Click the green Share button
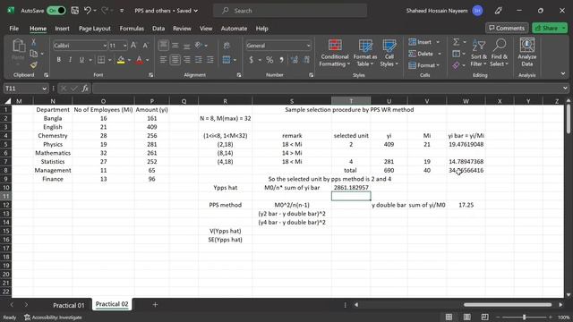Screen dimensions: 573x322 click(547, 28)
